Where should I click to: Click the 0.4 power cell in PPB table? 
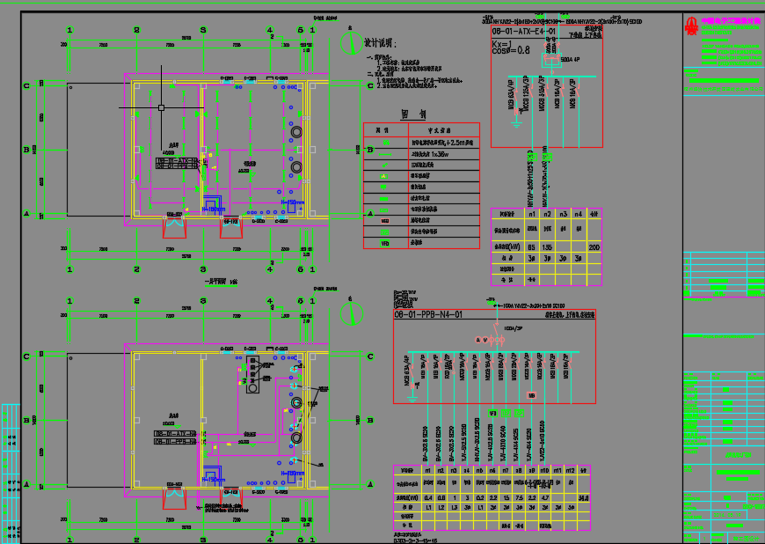[428, 497]
